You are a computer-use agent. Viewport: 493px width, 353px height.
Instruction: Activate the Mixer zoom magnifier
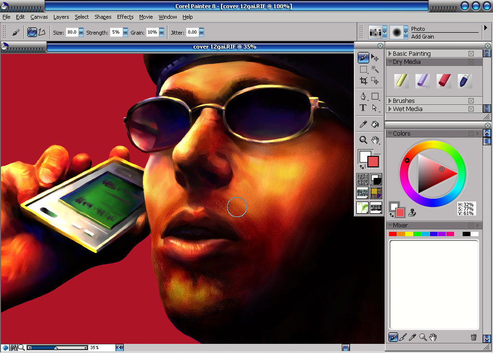tap(423, 337)
